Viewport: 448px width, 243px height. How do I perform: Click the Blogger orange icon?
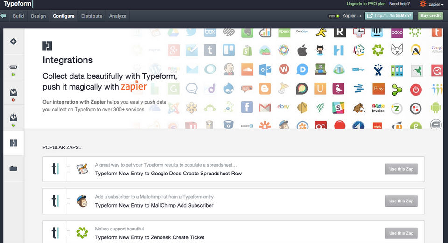[x=265, y=89]
